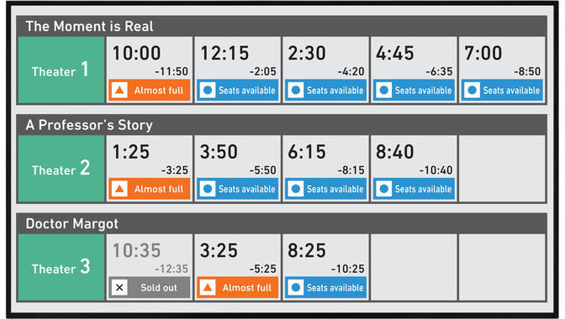Choose the 2:30 showtime in Theater 1
The height and width of the screenshot is (319, 565).
(325, 70)
